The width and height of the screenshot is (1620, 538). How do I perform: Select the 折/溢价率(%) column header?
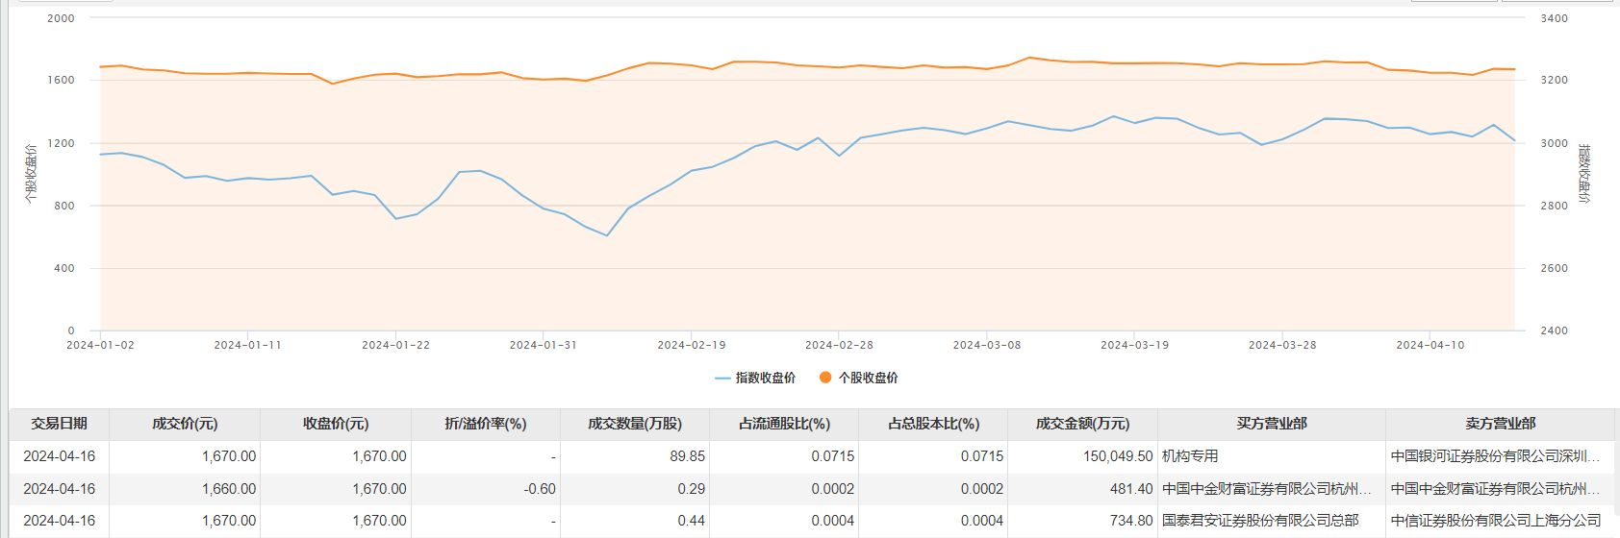coord(486,424)
